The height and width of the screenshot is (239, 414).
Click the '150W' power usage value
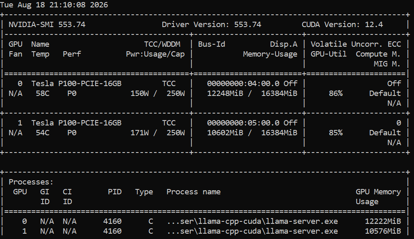[140, 93]
